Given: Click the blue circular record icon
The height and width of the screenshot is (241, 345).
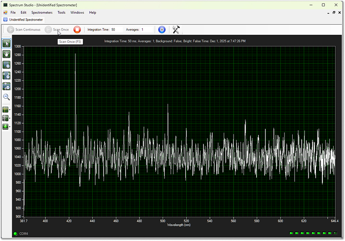Looking at the screenshot, I should [161, 30].
